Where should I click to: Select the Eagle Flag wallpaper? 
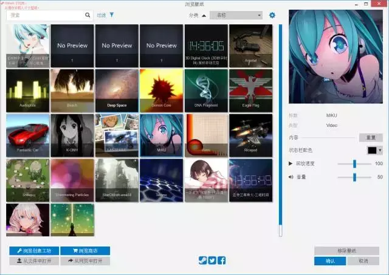pos(251,90)
